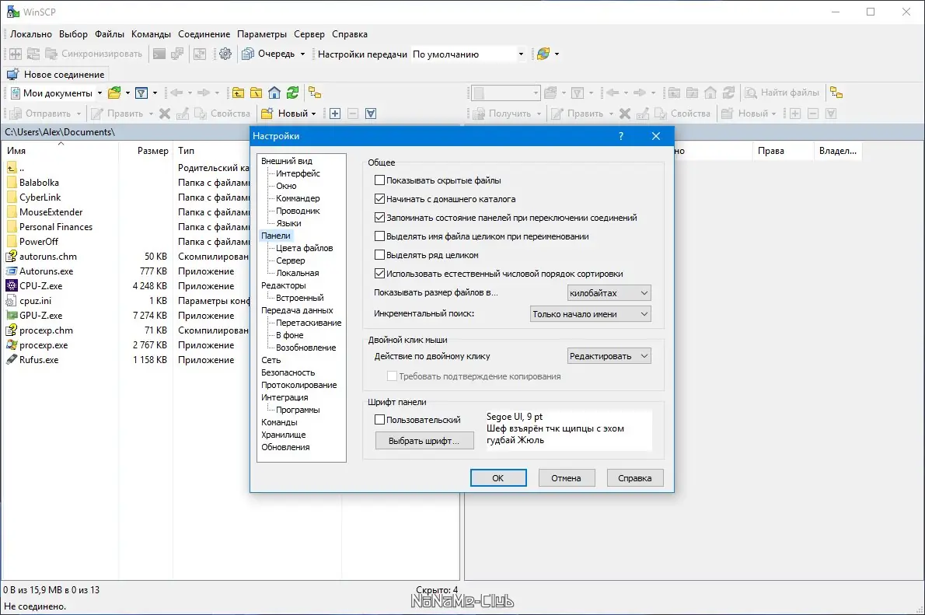Open the Соединение menu
Screen dimensions: 925x615
tap(204, 34)
